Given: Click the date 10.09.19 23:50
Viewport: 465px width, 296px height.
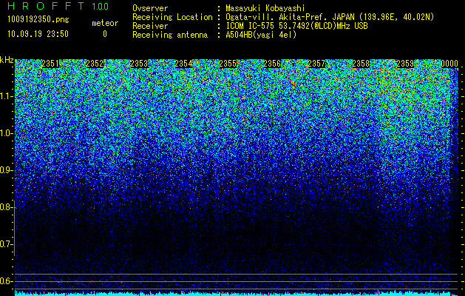Looking at the screenshot, I should (38, 34).
